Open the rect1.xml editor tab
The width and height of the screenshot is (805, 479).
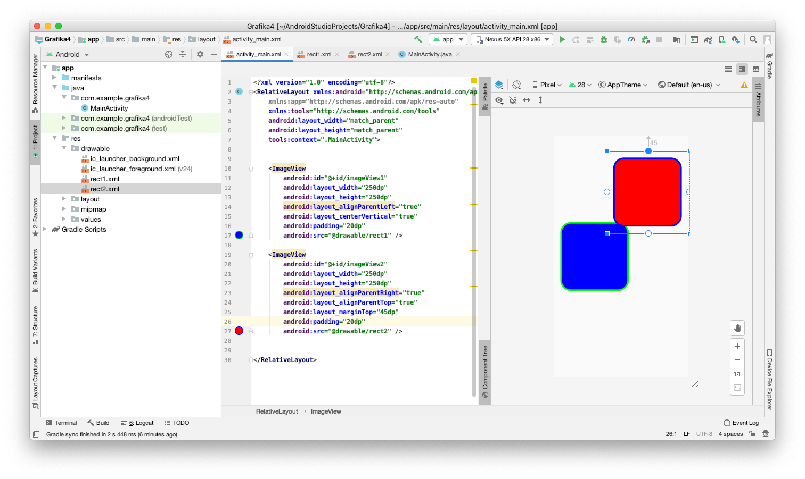tap(318, 54)
